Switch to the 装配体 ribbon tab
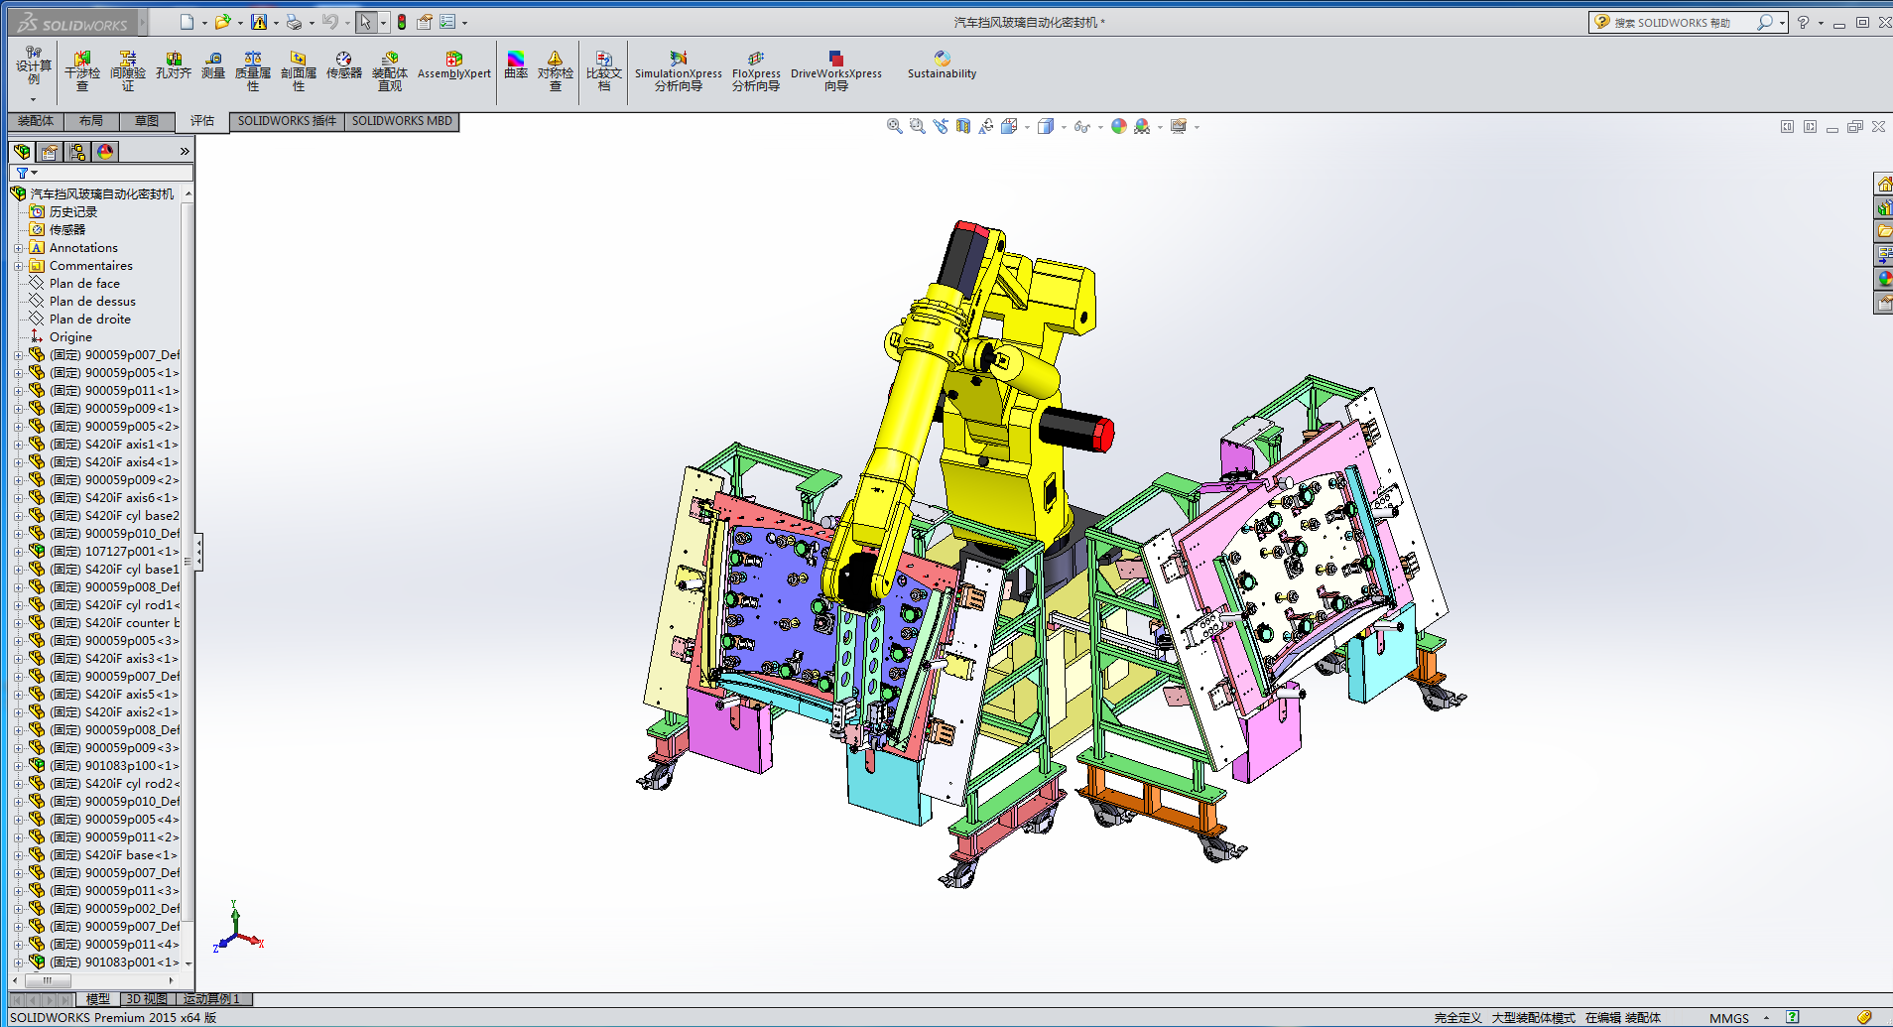This screenshot has width=1893, height=1027. 36,121
